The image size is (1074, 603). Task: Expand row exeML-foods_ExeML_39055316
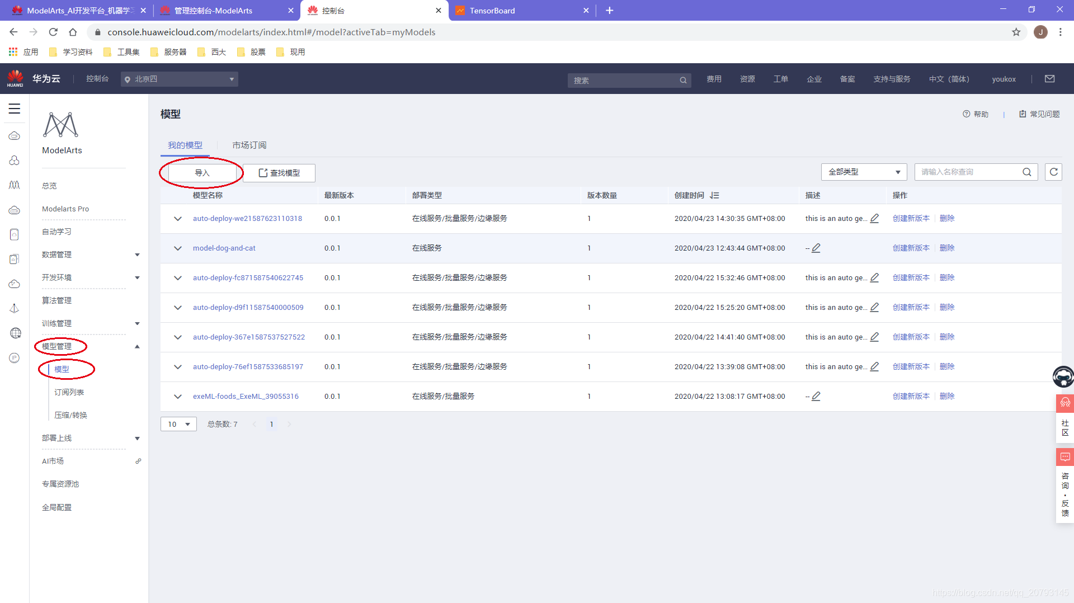point(178,397)
